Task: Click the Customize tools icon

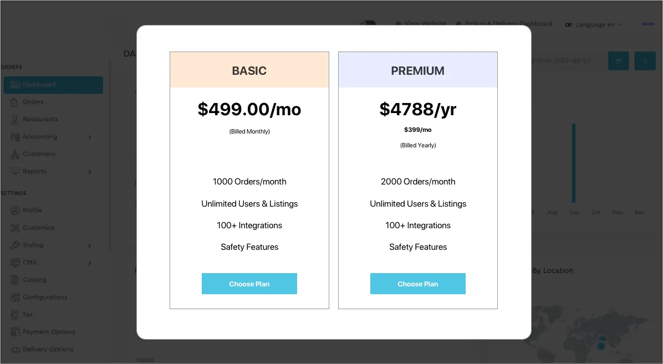Action: [14, 228]
